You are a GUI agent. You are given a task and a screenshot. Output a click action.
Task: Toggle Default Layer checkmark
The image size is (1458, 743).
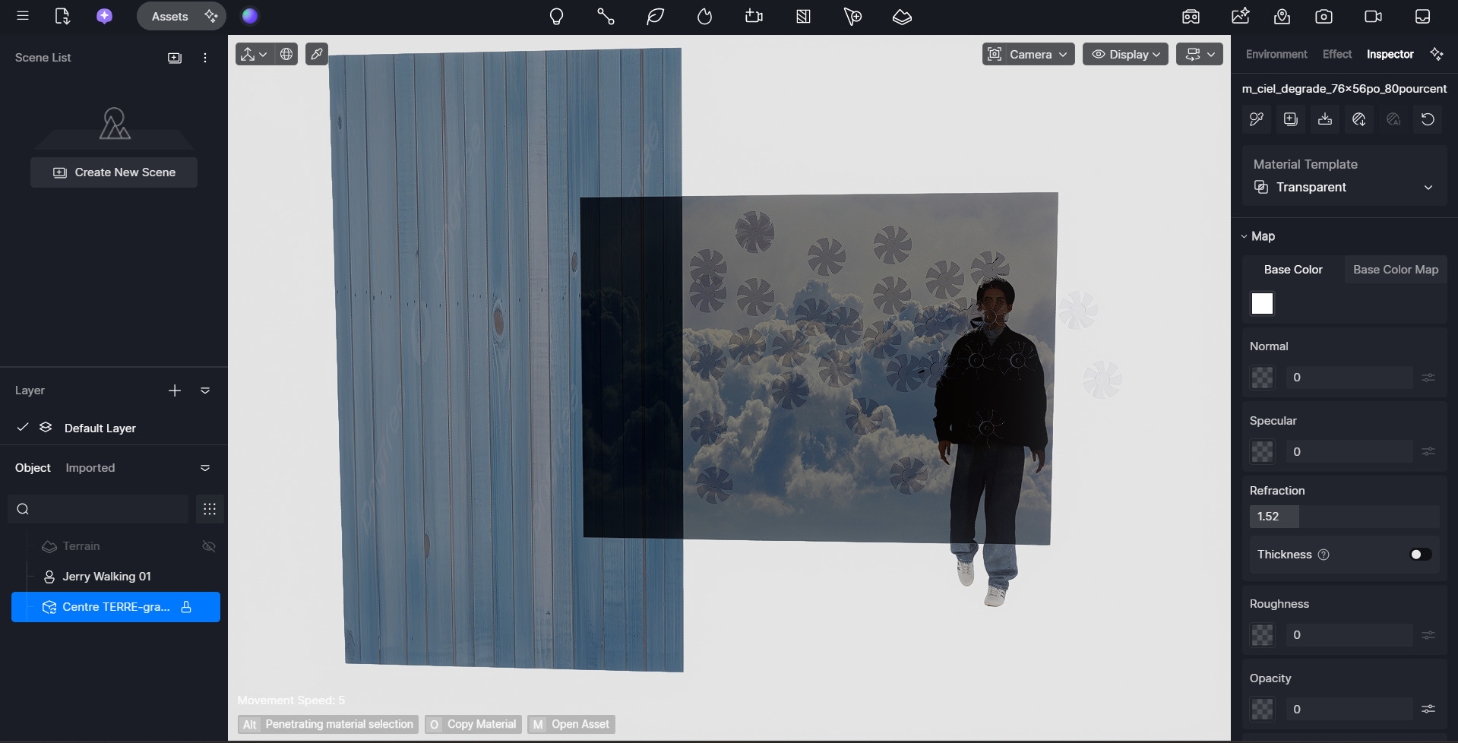23,428
